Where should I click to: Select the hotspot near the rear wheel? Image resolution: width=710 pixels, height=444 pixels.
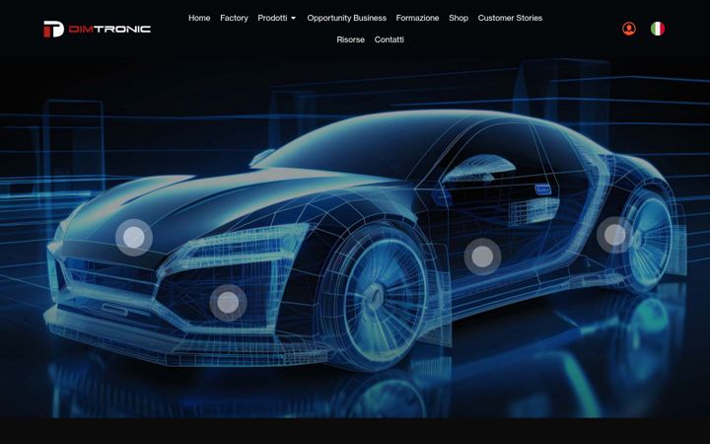point(615,235)
